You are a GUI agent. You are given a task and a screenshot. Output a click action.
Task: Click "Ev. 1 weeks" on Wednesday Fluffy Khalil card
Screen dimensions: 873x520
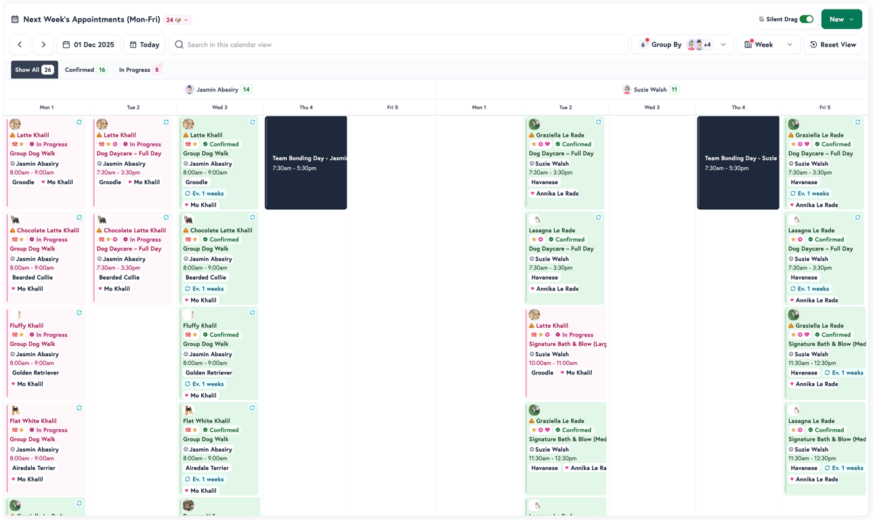205,384
